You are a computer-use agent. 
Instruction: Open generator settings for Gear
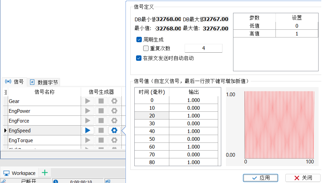tap(114, 101)
